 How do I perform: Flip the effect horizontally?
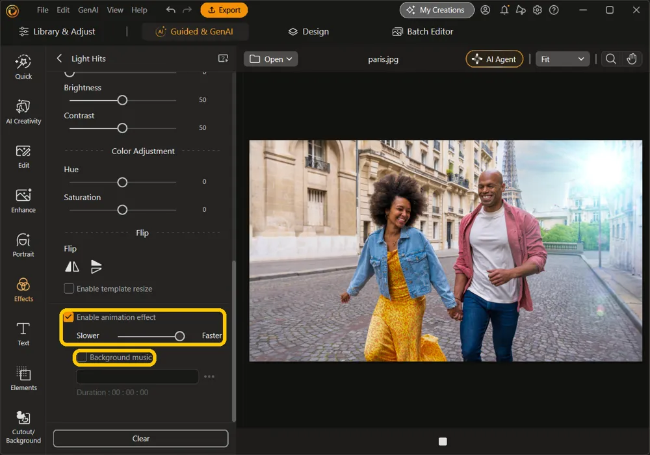(72, 266)
